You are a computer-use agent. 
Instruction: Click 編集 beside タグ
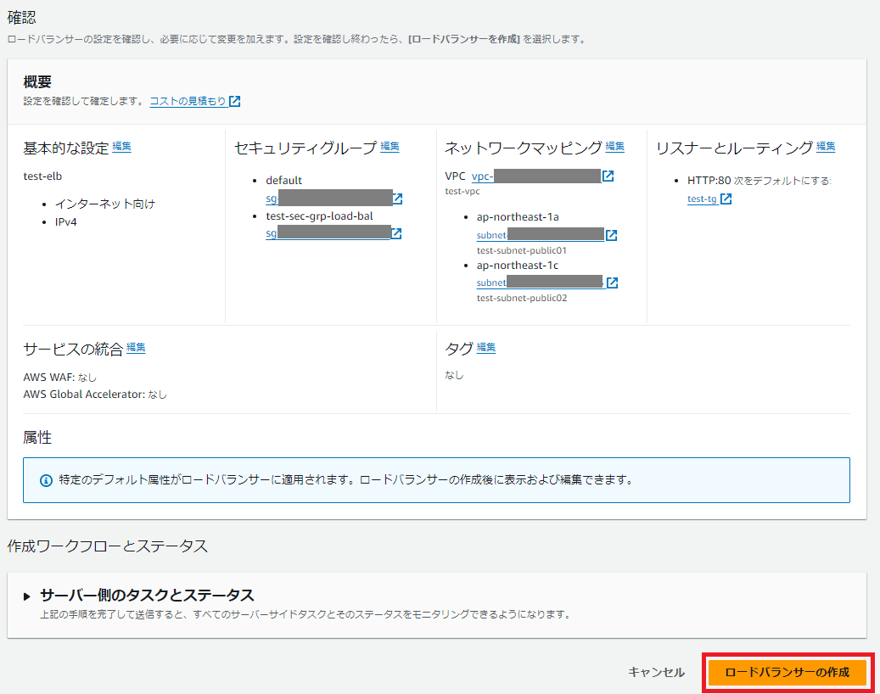pos(486,348)
